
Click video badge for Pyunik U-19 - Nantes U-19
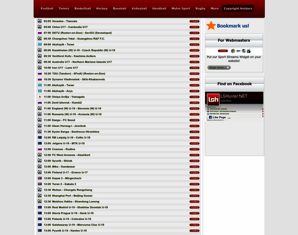[194, 231]
